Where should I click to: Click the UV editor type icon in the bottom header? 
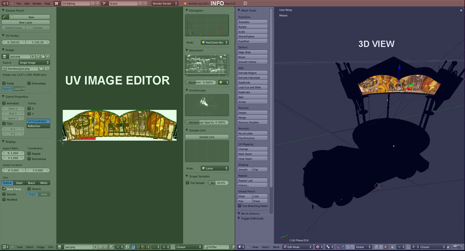[4, 247]
